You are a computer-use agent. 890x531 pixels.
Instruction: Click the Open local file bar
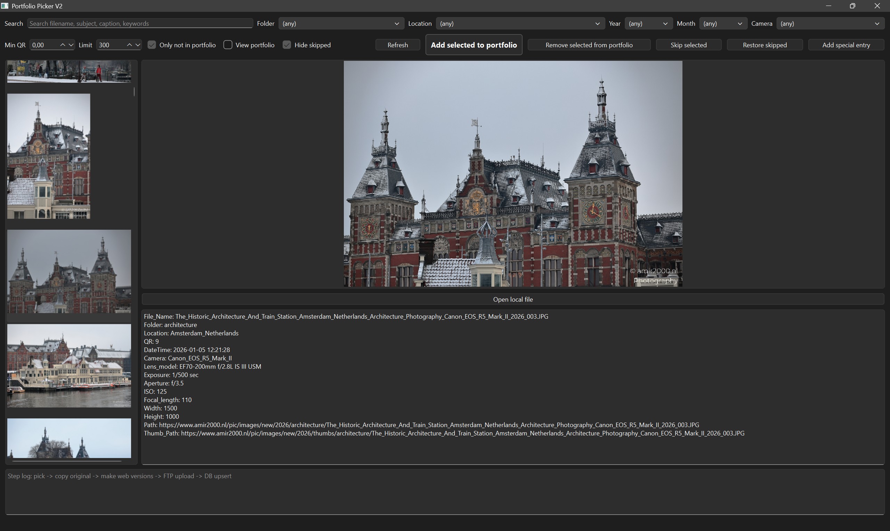(512, 299)
